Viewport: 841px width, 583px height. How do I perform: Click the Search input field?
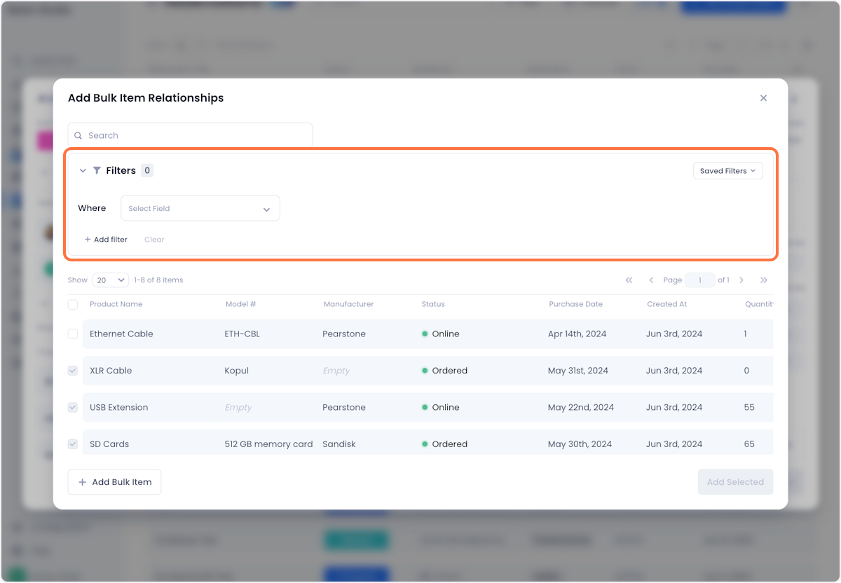[190, 135]
